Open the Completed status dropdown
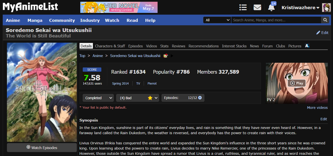 pyautogui.click(x=98, y=98)
